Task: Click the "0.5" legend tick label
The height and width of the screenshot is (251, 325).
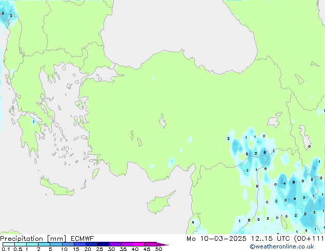Action: click(x=18, y=249)
